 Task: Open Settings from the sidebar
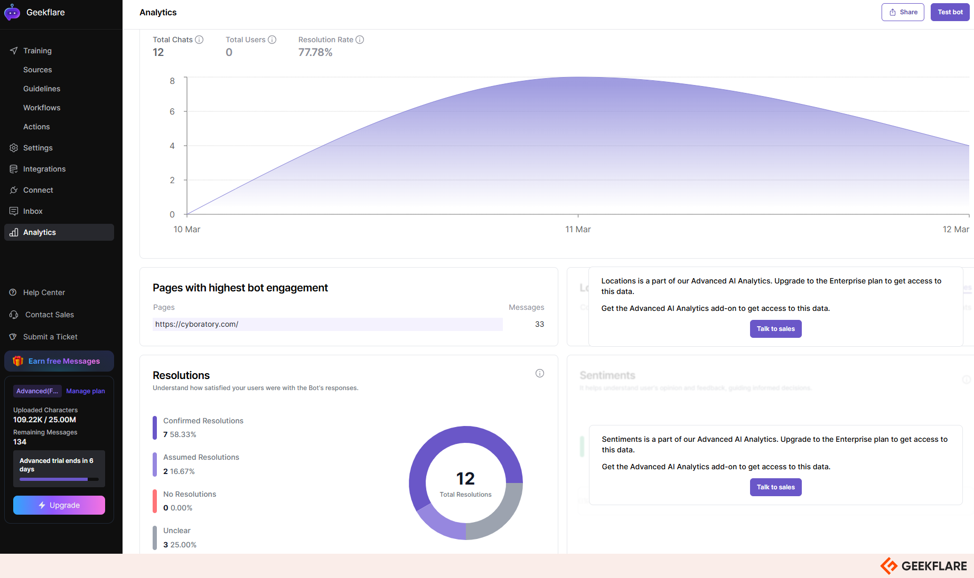[38, 148]
